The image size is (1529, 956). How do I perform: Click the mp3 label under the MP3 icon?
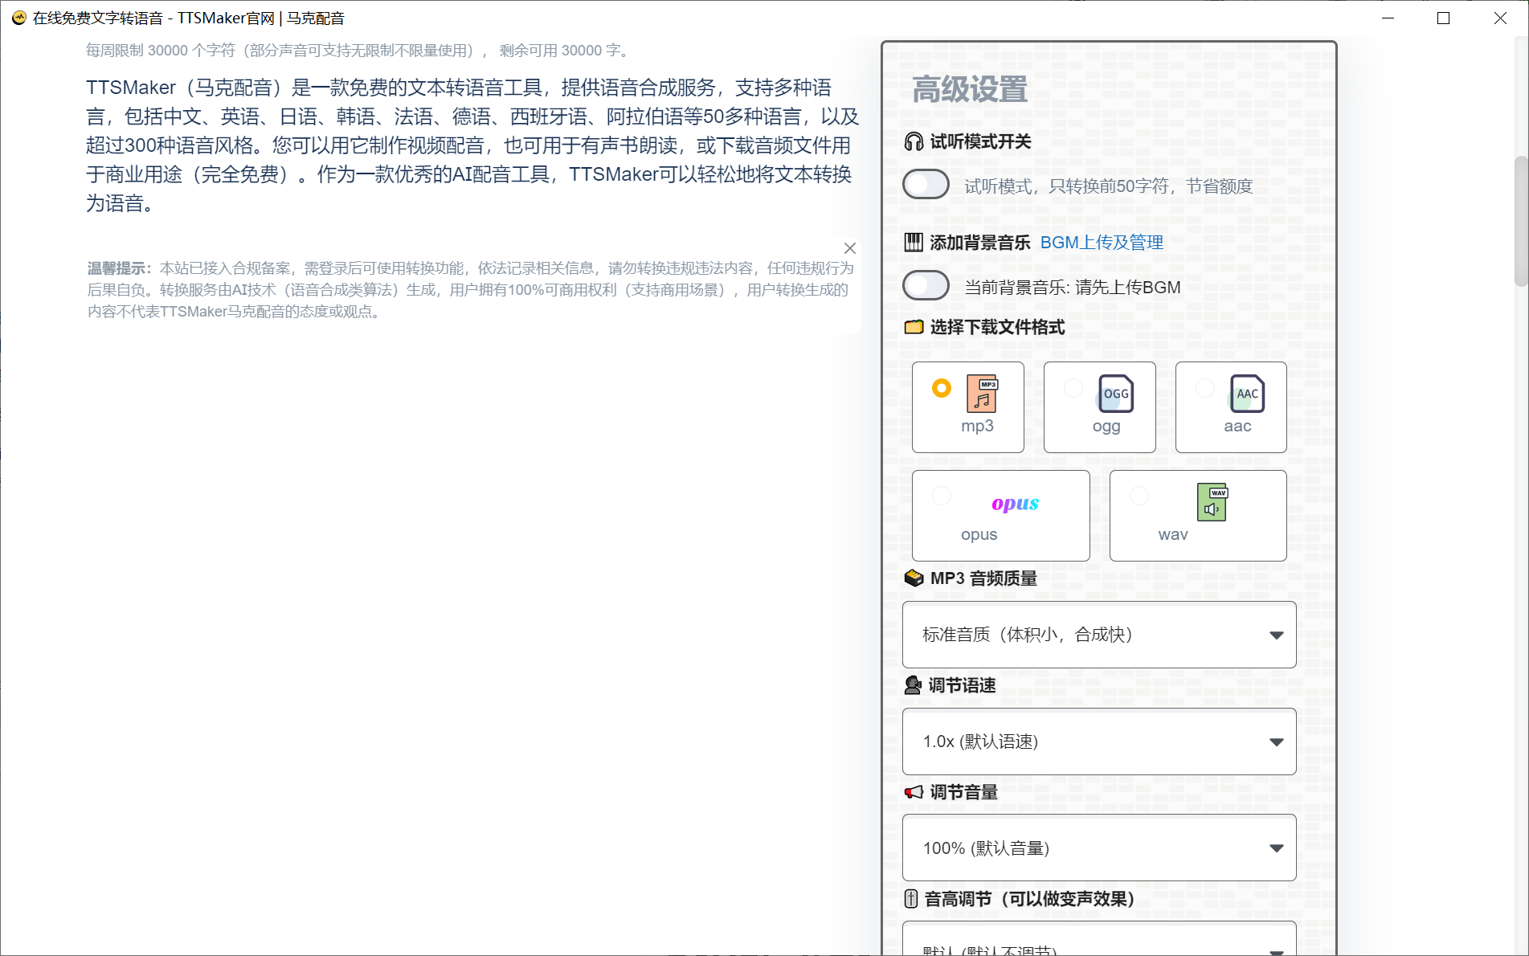[x=977, y=426]
